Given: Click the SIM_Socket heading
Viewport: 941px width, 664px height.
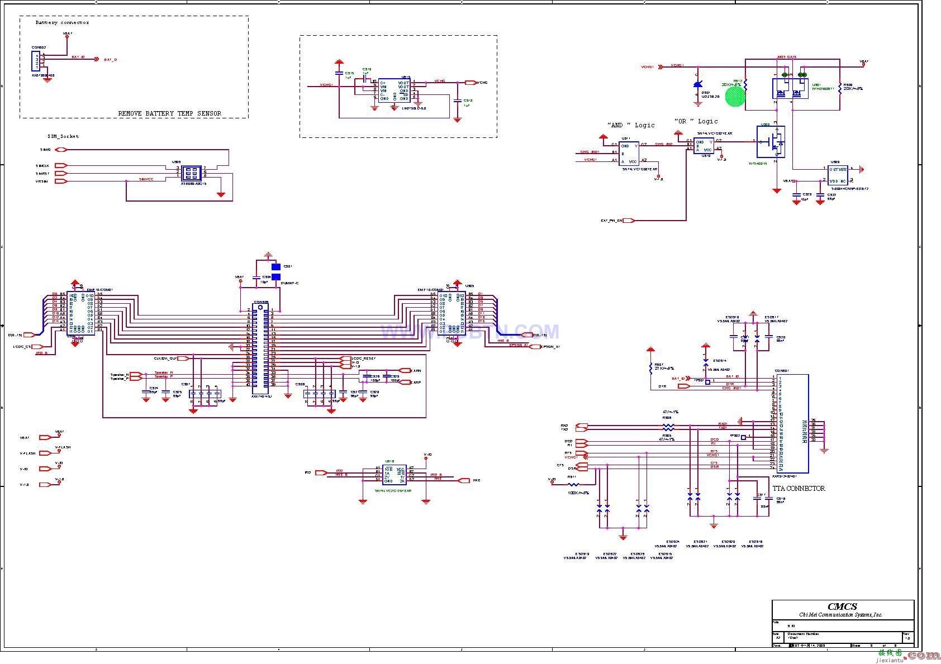Looking at the screenshot, I should coord(63,136).
